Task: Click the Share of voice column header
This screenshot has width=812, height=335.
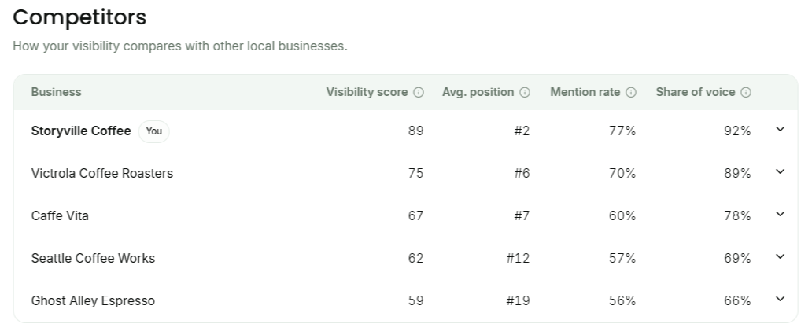Action: pos(695,92)
